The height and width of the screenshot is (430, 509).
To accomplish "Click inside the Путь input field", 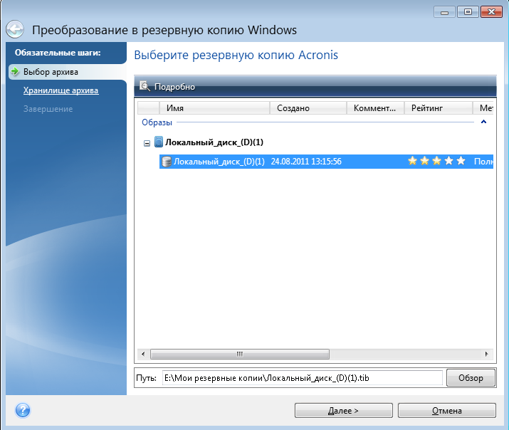I will (302, 378).
